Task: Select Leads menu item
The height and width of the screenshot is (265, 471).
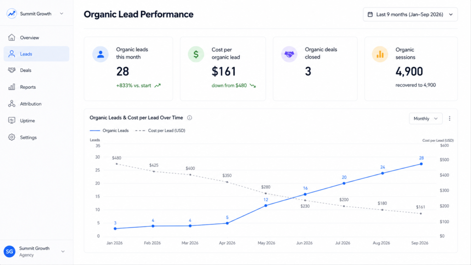Action: (x=36, y=54)
